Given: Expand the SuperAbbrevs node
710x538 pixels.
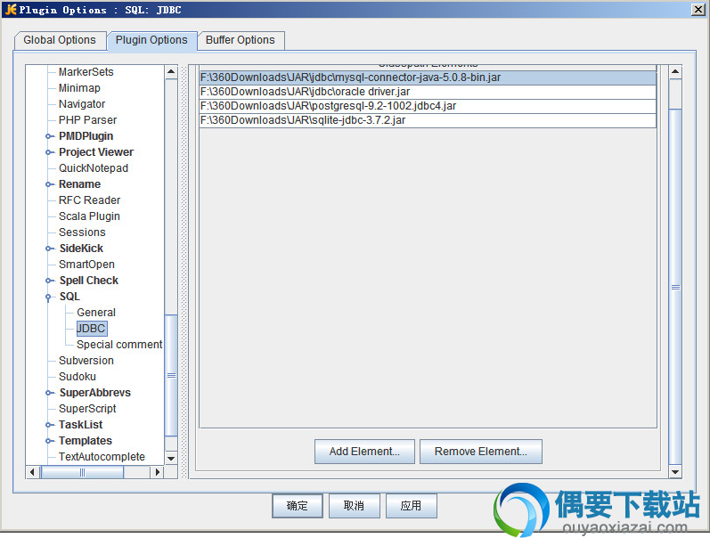Looking at the screenshot, I should pyautogui.click(x=48, y=393).
